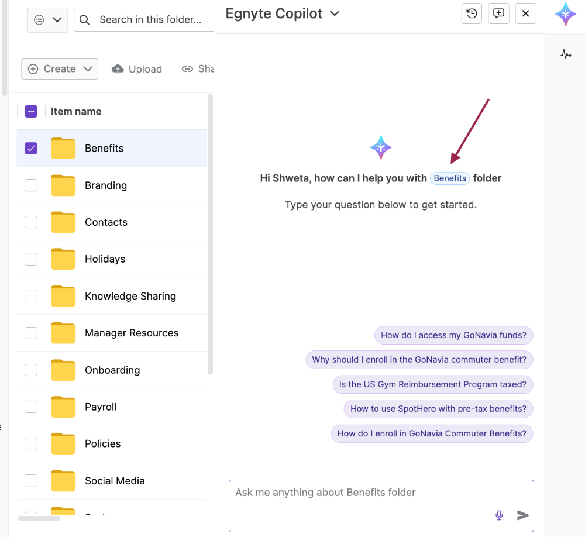Open the Onboarding folder name

[x=113, y=370]
